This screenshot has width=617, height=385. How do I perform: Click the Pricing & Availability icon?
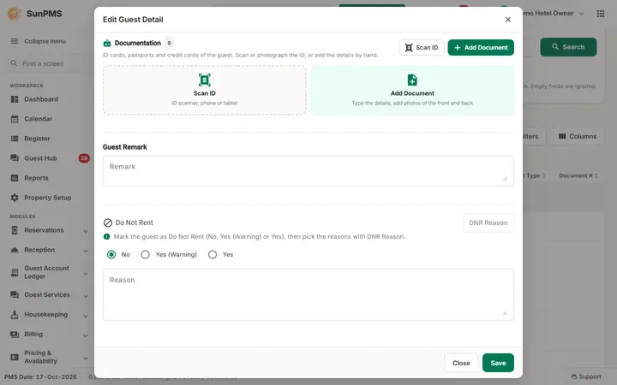[15, 357]
